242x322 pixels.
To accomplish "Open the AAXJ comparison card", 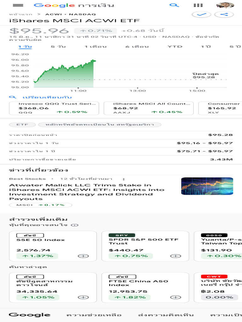I will coord(149,108).
